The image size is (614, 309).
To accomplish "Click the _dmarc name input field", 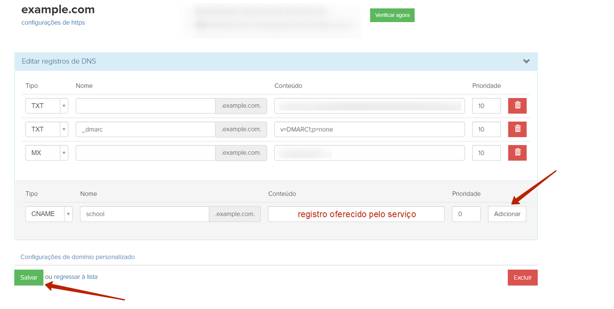I will (x=145, y=129).
